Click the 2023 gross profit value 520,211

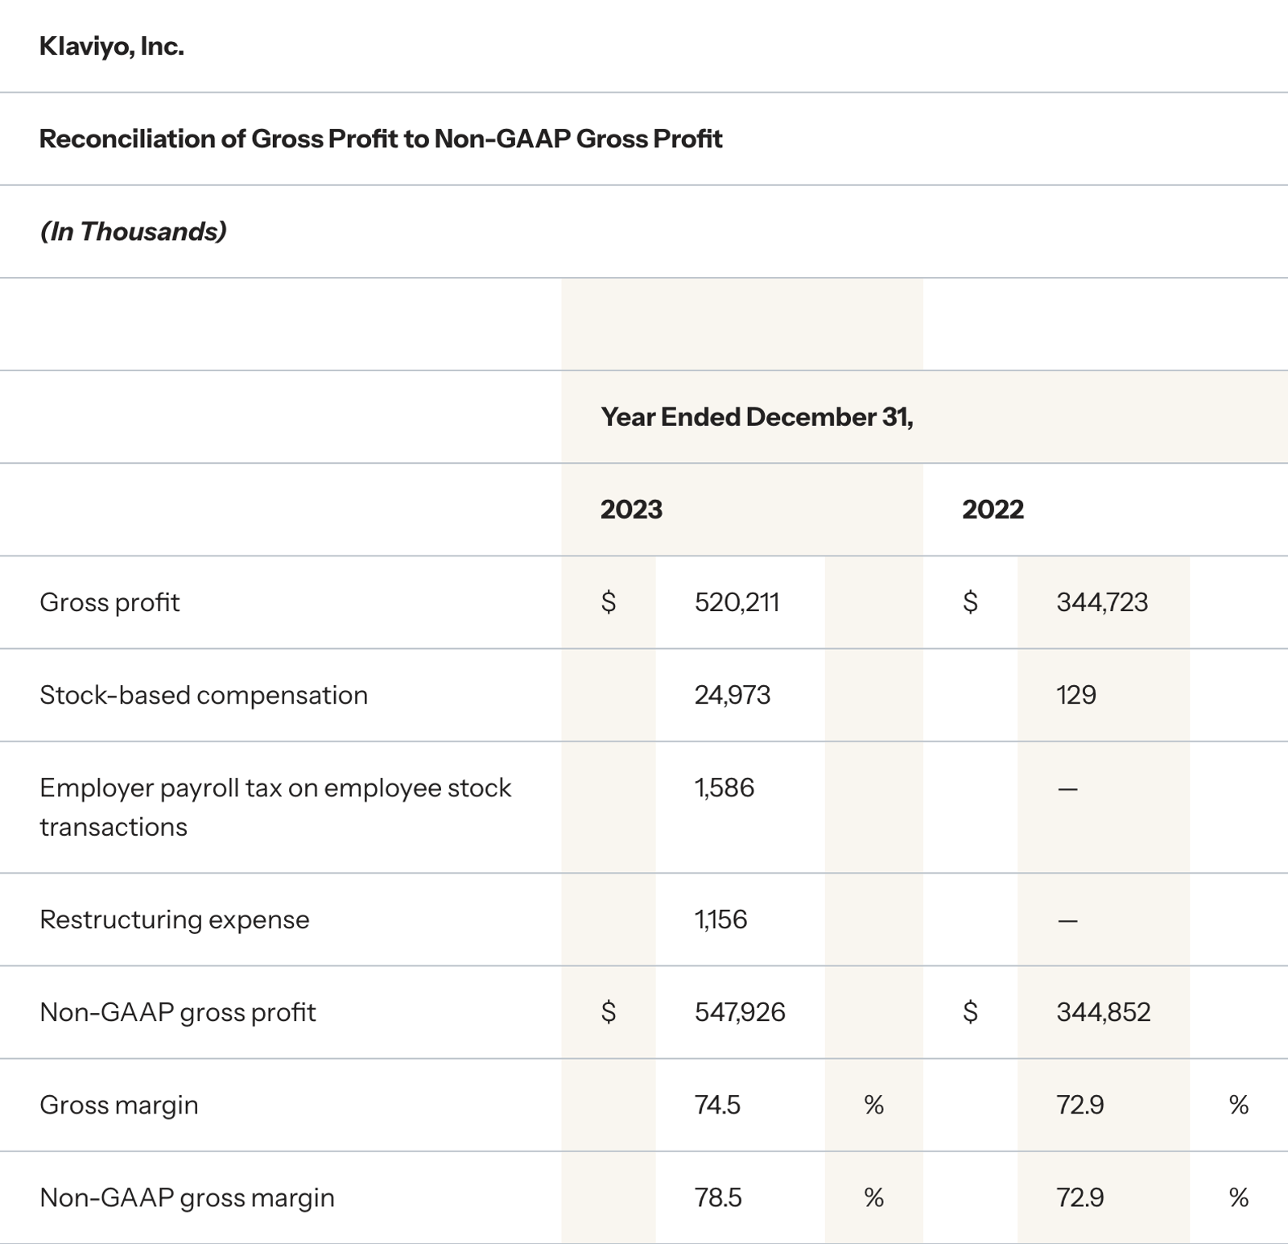[737, 602]
